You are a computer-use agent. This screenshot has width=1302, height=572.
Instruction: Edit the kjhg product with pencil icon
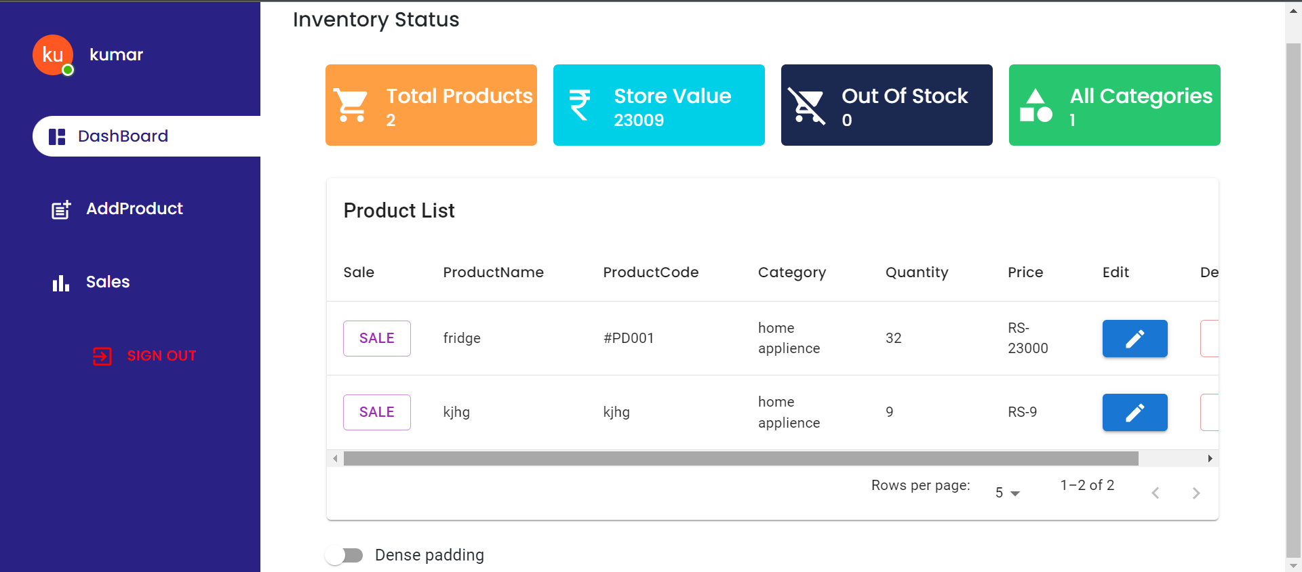tap(1135, 412)
